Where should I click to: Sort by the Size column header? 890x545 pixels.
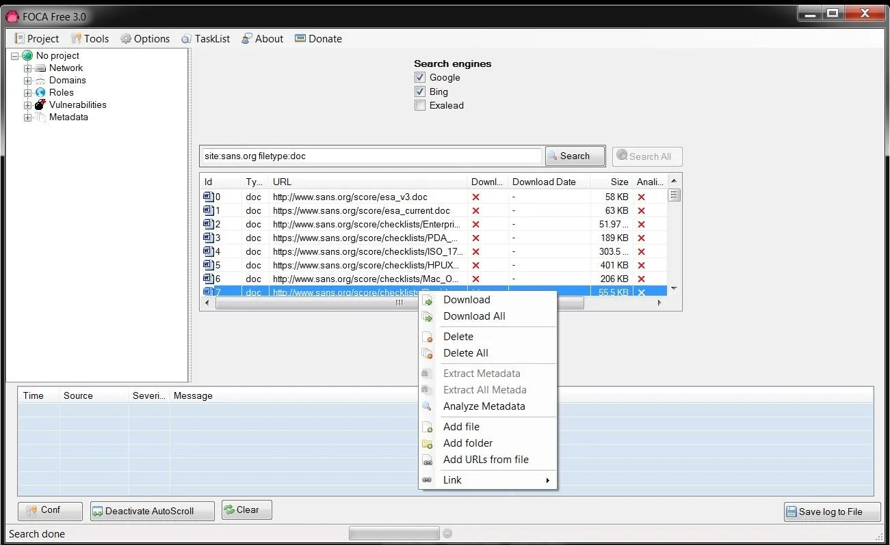[612, 182]
